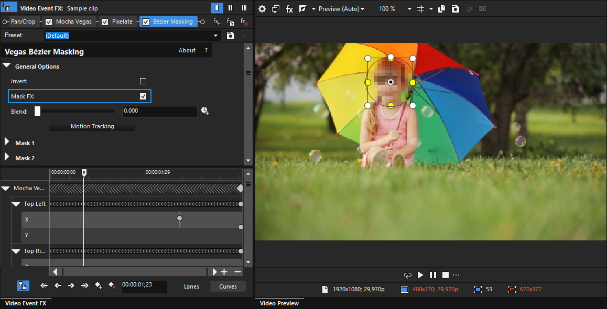Image resolution: width=607 pixels, height=309 pixels.
Task: Switch to the Video Event FX tab
Action: (26, 303)
